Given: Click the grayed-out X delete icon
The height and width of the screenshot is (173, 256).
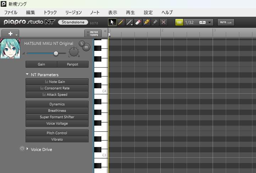Looking at the screenshot, I should point(164,22).
